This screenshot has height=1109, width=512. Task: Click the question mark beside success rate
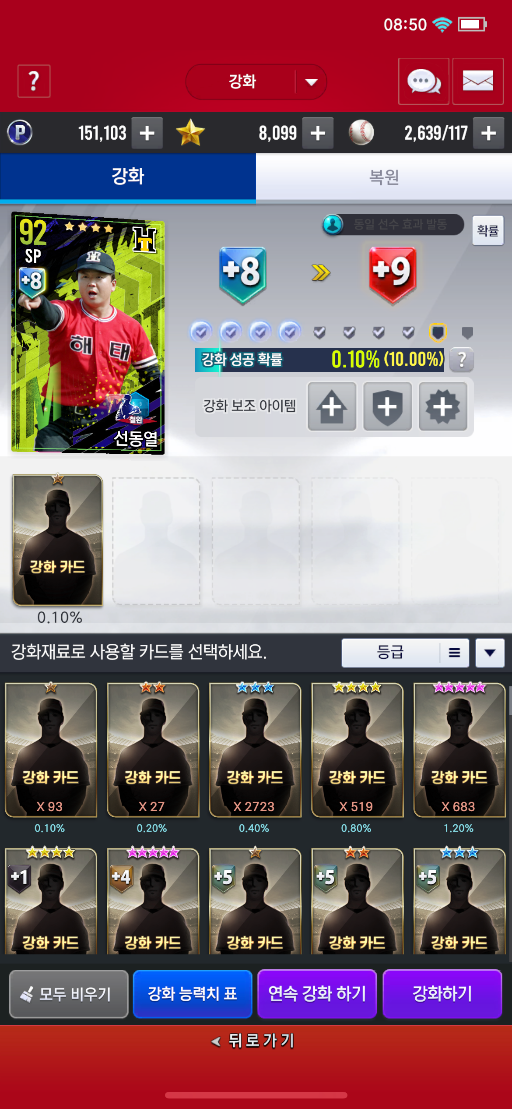pos(461,360)
